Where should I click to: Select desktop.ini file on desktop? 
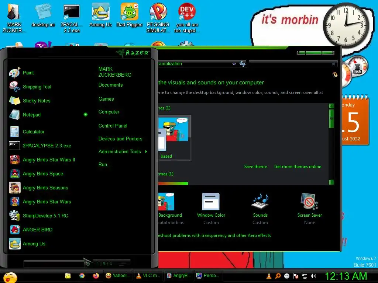(43, 15)
